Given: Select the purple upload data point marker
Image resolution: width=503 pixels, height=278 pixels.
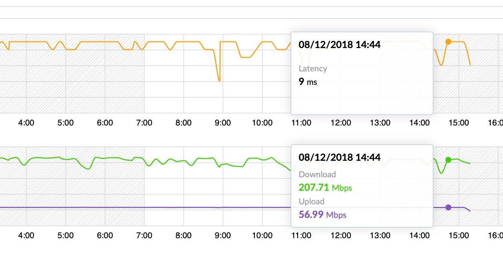Looking at the screenshot, I should (448, 207).
